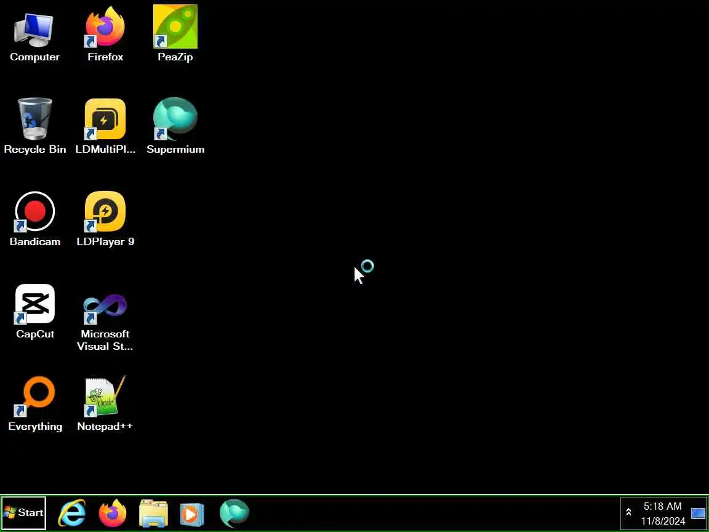
Task: Open the taskbar clock showing 5:18 AM
Action: click(x=663, y=514)
